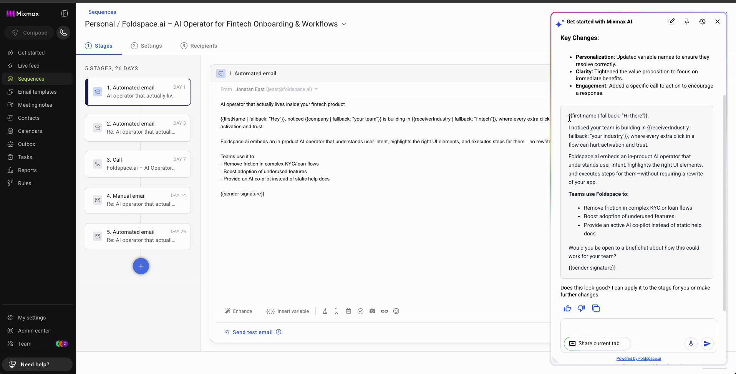This screenshot has width=736, height=374.
Task: Select stage 1 Automated email Day 1
Action: [x=138, y=92]
